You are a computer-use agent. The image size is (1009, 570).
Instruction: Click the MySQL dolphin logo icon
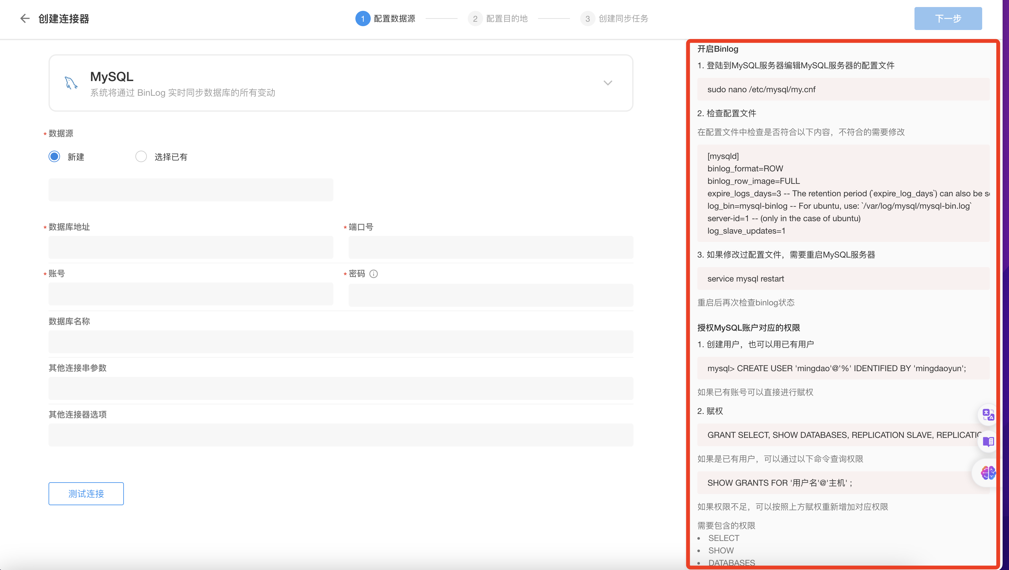coord(71,83)
